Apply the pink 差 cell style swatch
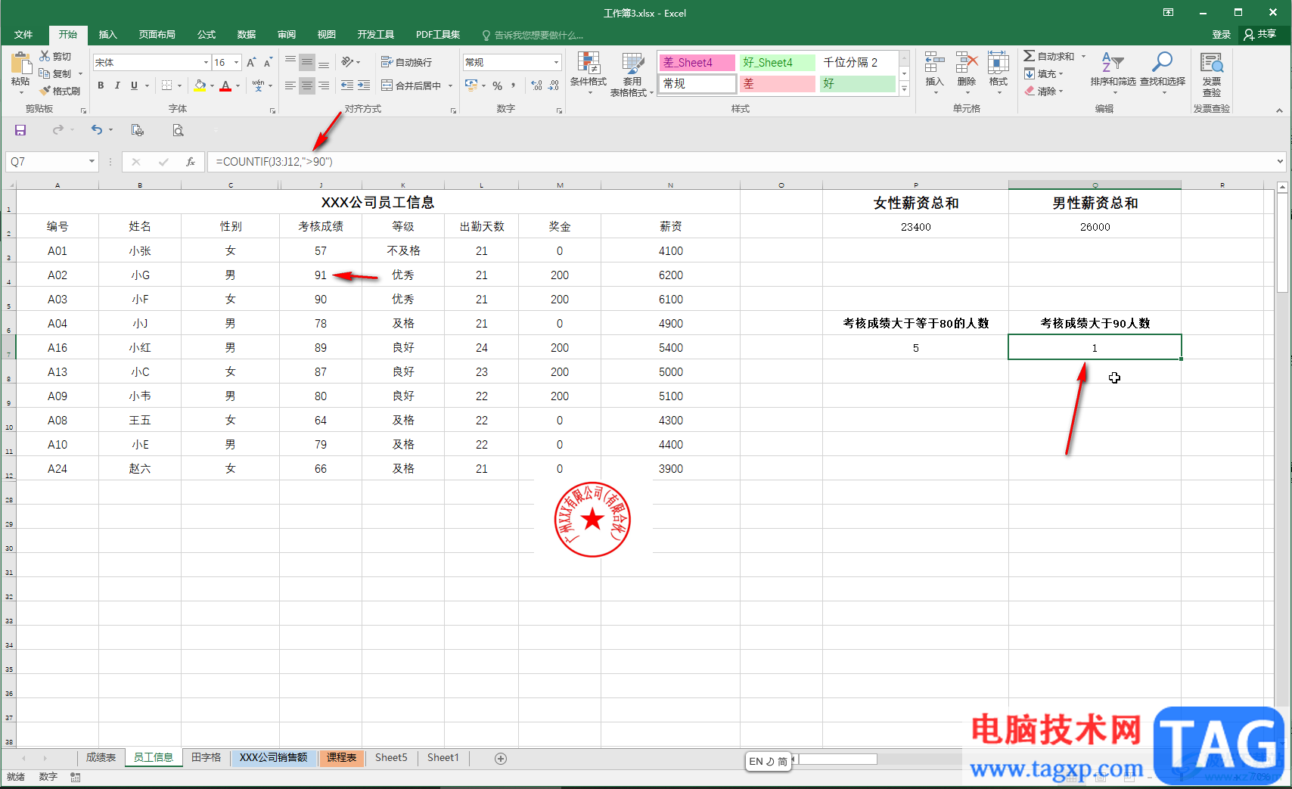This screenshot has width=1292, height=789. 777,83
